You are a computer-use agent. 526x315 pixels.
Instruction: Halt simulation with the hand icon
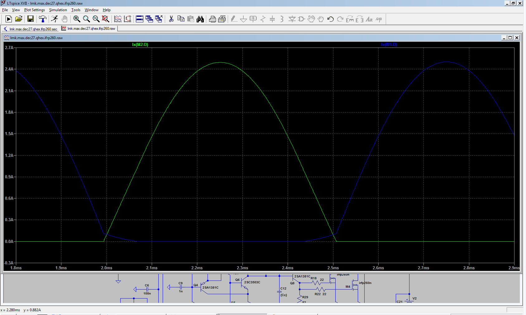(x=65, y=19)
